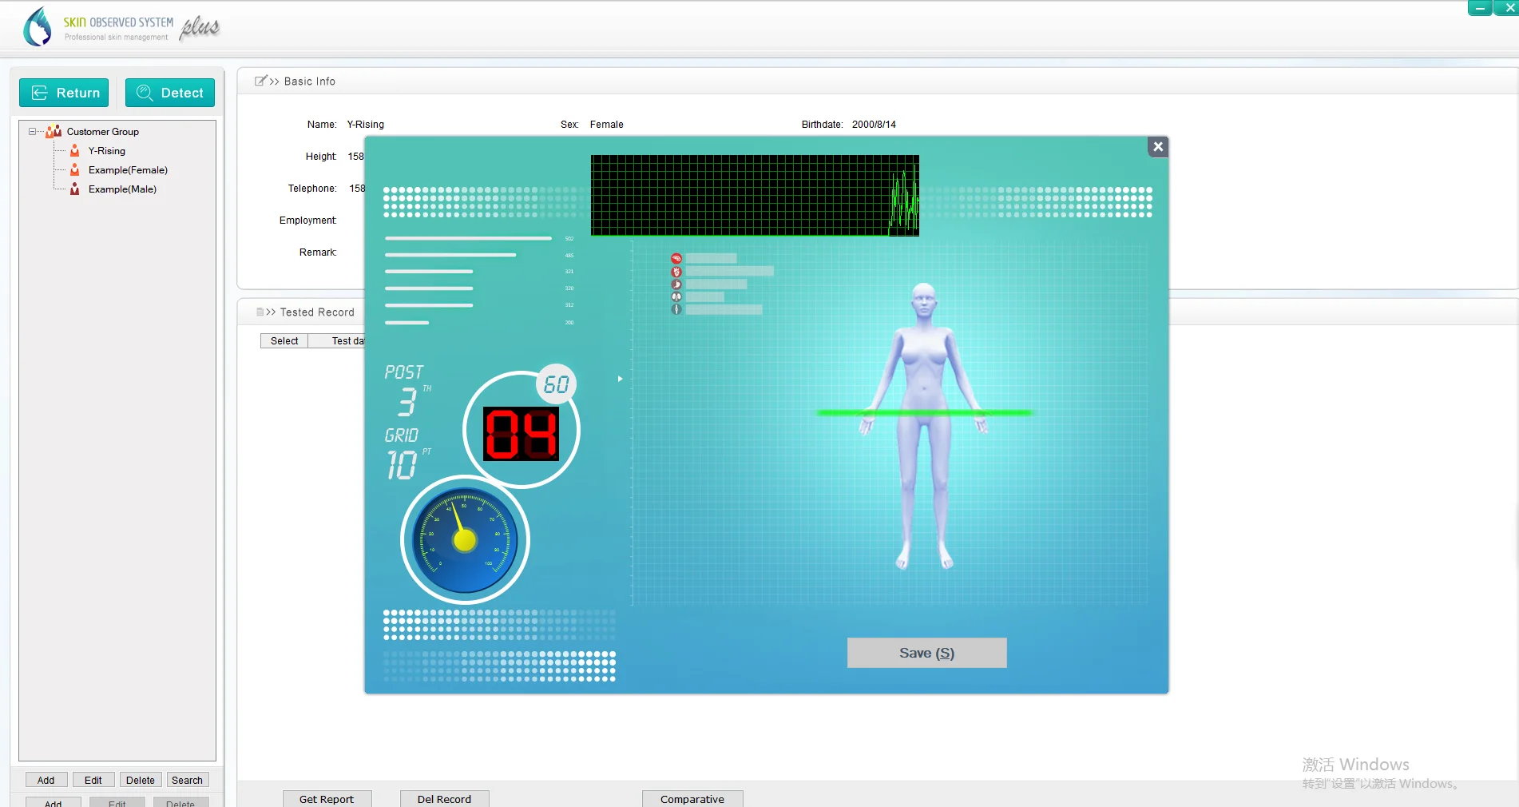This screenshot has height=807, width=1519.
Task: Click the brain organ icon
Action: click(676, 258)
